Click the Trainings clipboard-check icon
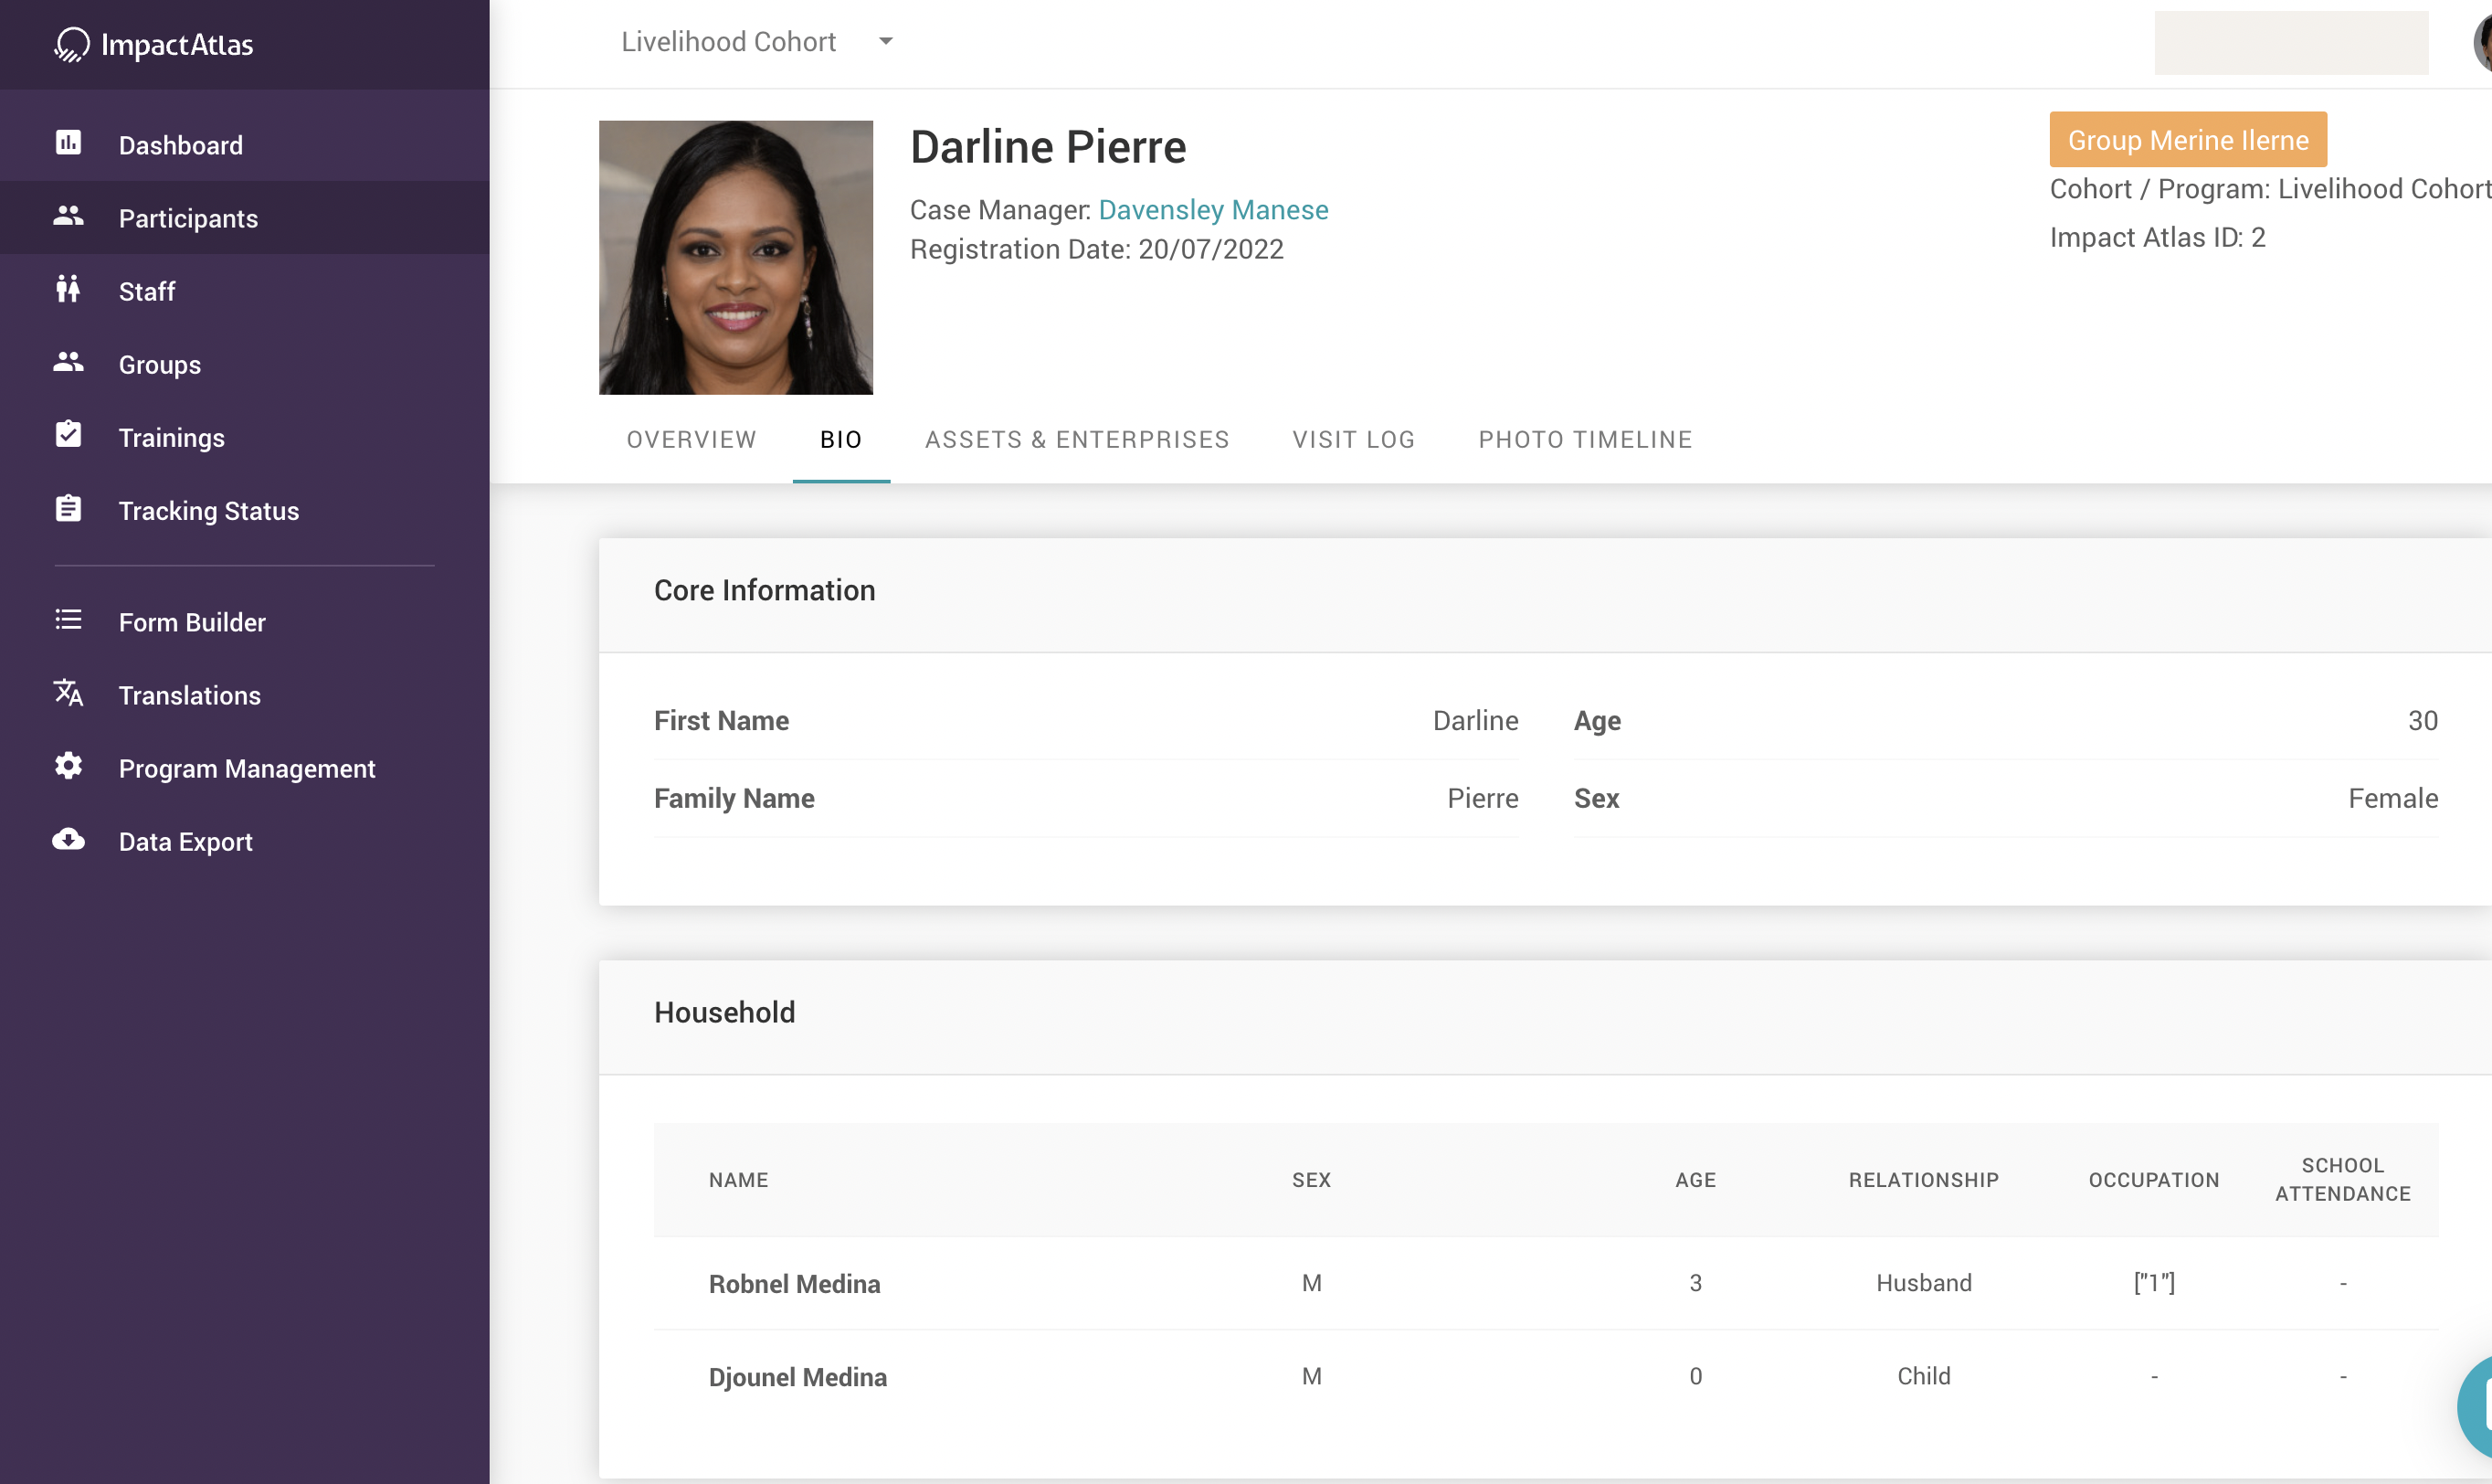Image resolution: width=2492 pixels, height=1484 pixels. pyautogui.click(x=68, y=435)
